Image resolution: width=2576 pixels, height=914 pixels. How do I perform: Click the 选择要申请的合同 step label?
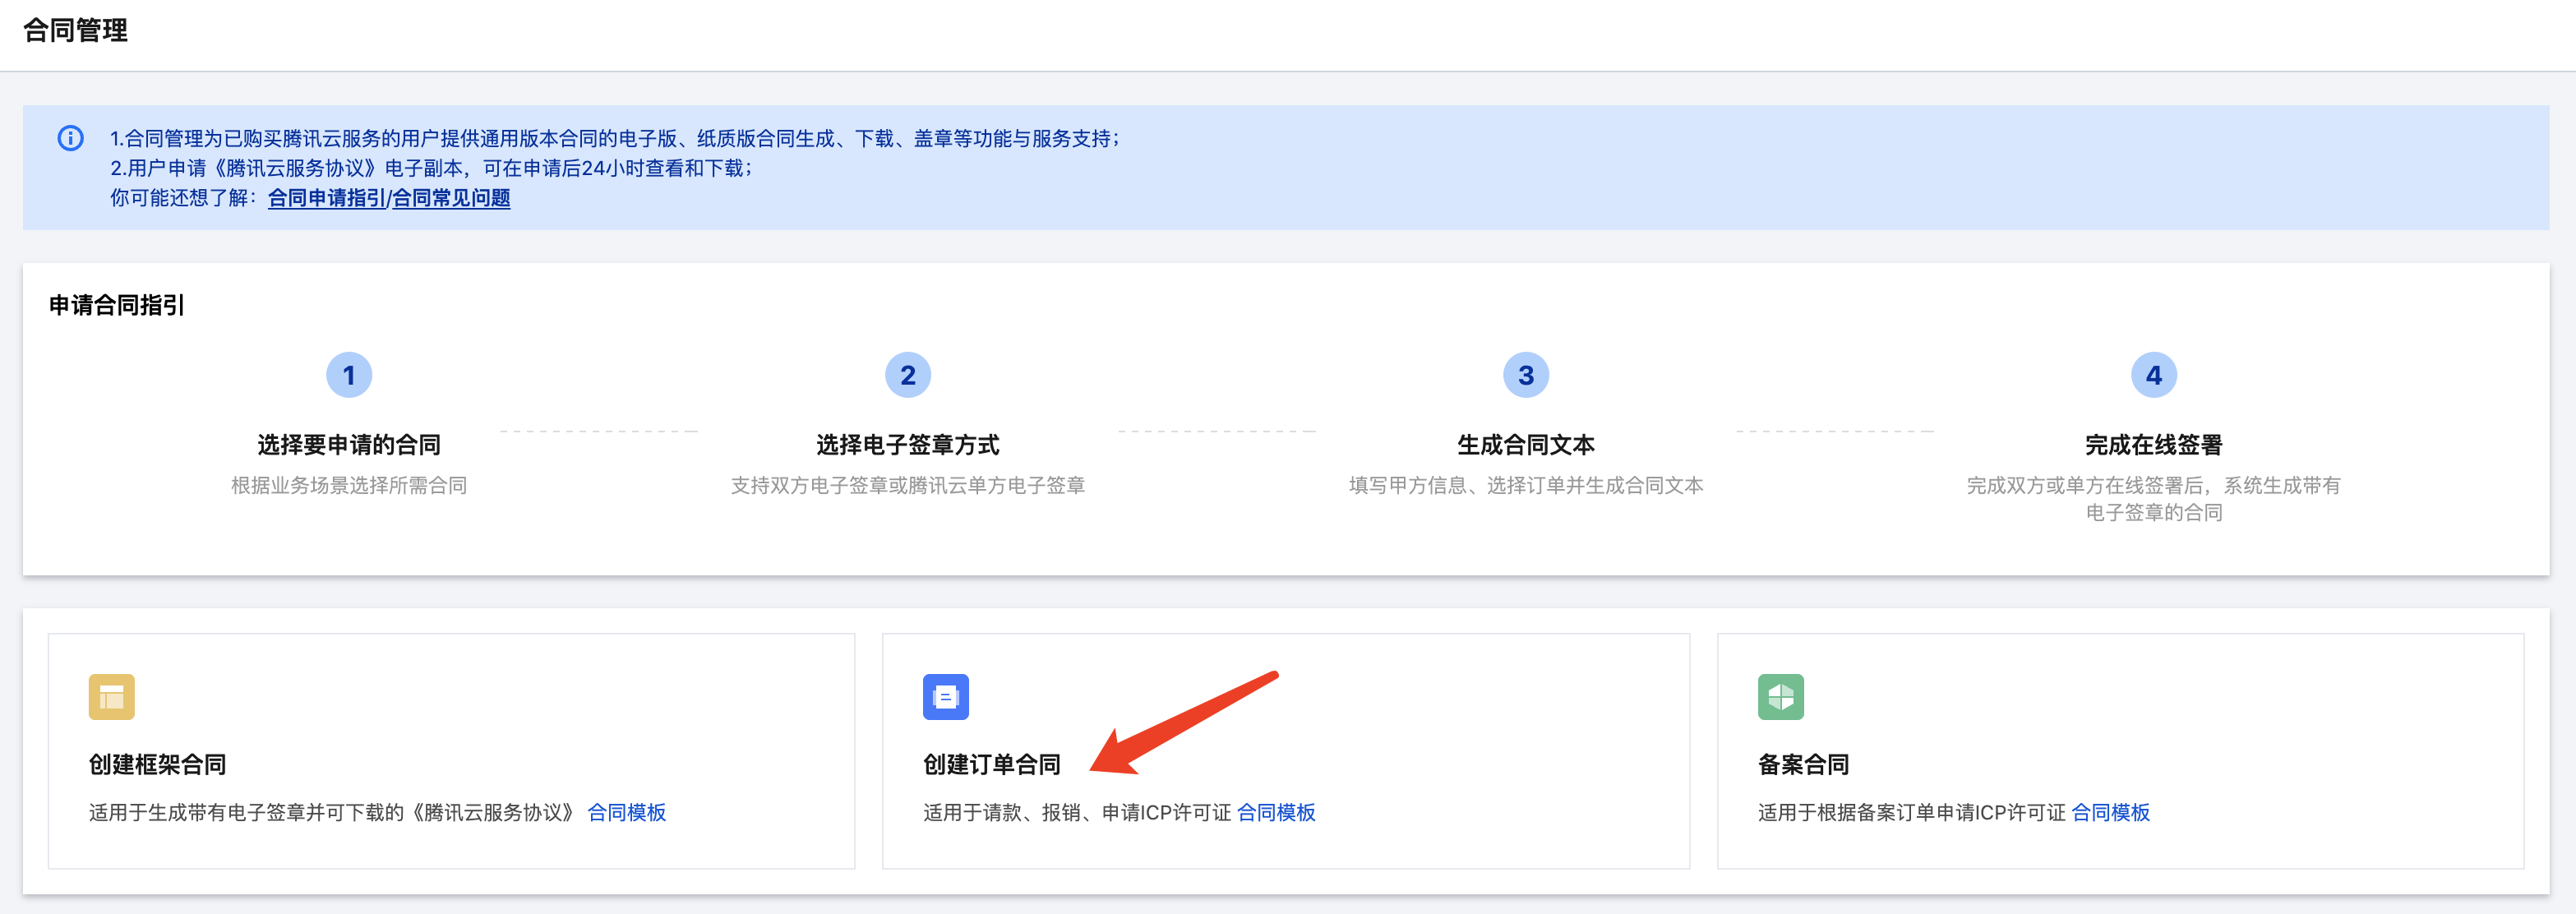349,445
